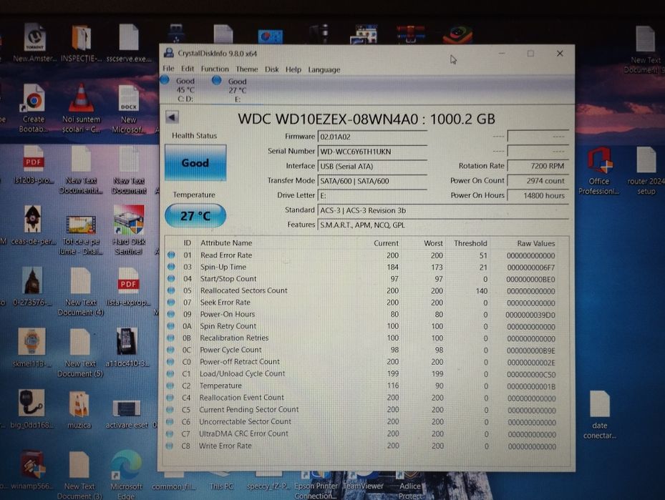The height and width of the screenshot is (500, 665).
Task: Select the muzica folder desktop icon
Action: pos(79,410)
